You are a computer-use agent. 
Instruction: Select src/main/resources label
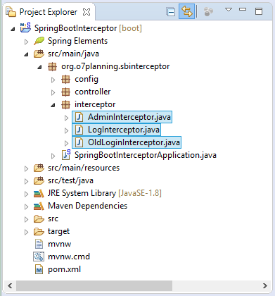tap(84, 168)
